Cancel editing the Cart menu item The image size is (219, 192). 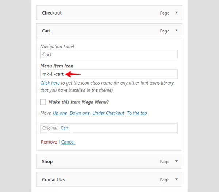pos(68,142)
